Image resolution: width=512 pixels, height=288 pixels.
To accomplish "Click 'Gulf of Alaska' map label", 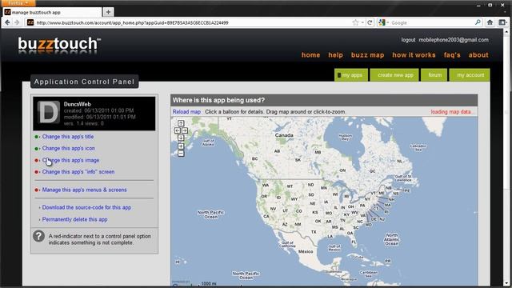I will pyautogui.click(x=208, y=142).
